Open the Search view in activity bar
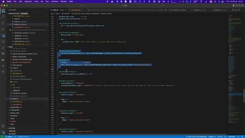The width and height of the screenshot is (245, 138). coord(3,17)
